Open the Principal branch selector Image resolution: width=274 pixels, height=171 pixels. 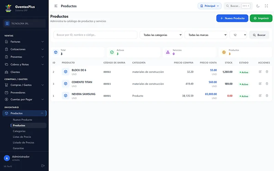210,6
